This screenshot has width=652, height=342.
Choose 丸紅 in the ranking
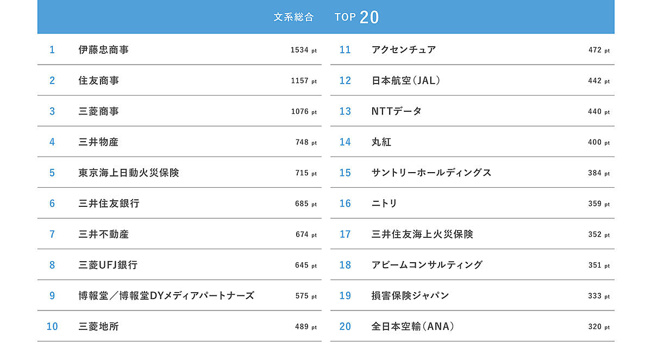(381, 142)
